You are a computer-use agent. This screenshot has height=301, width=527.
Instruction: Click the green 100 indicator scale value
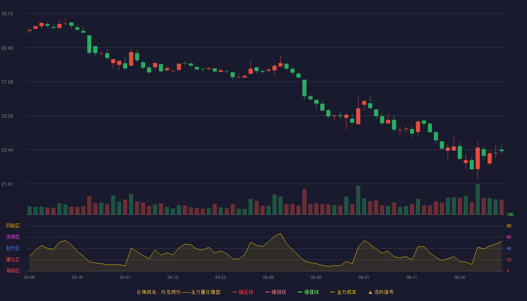pos(510,215)
